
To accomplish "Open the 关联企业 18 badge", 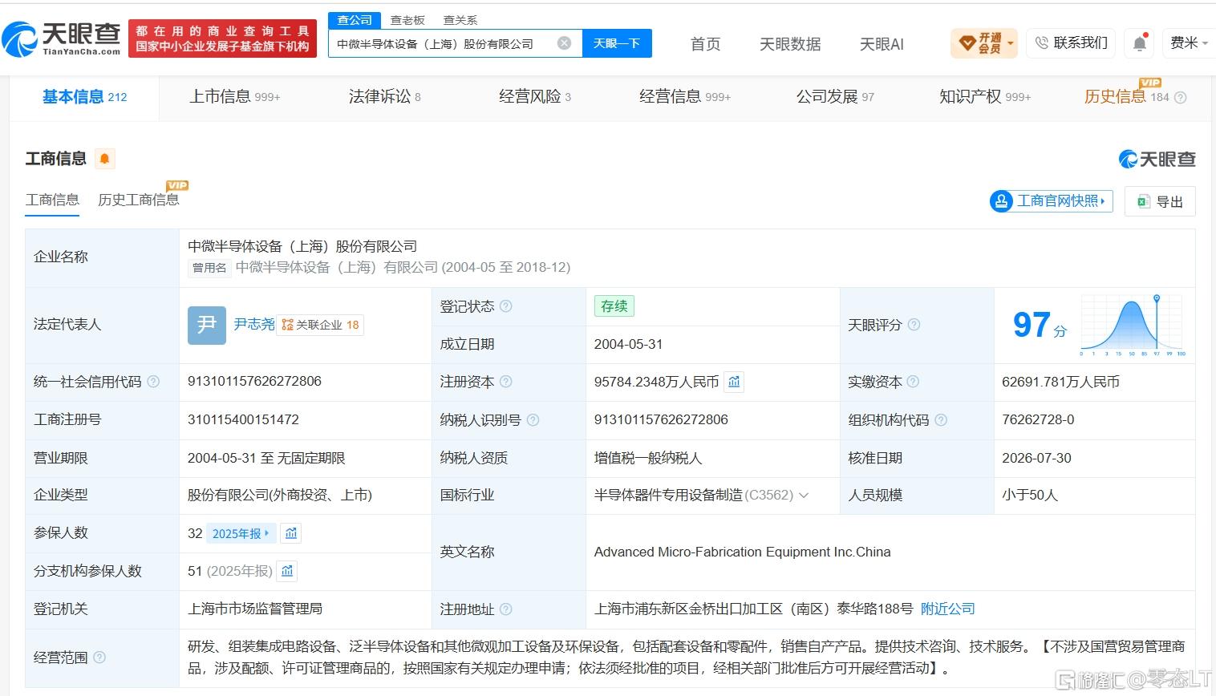I will 320,325.
